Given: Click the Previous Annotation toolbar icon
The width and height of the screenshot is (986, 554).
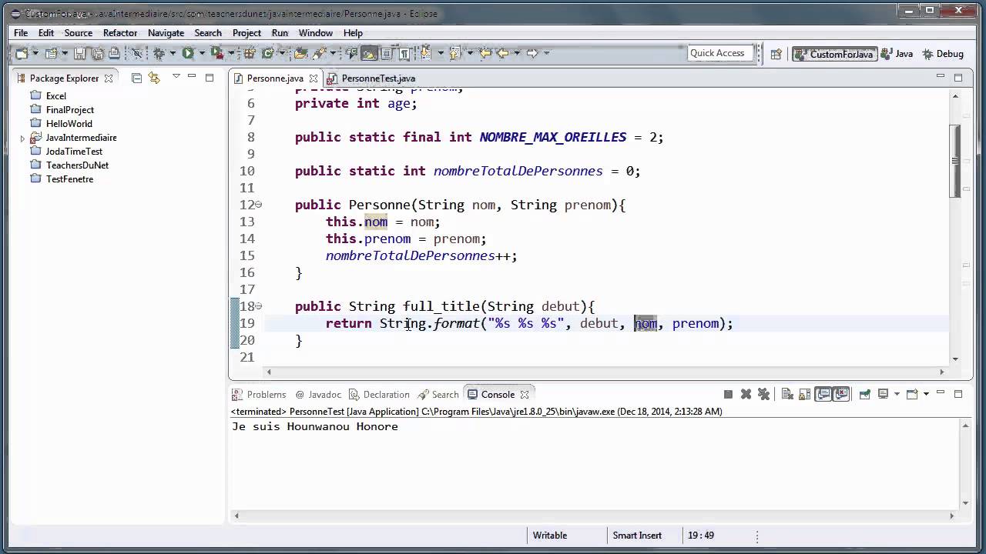Looking at the screenshot, I should click(x=454, y=53).
